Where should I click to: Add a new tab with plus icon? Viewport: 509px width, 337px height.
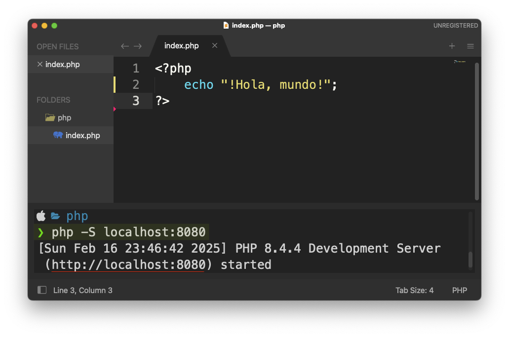[452, 46]
